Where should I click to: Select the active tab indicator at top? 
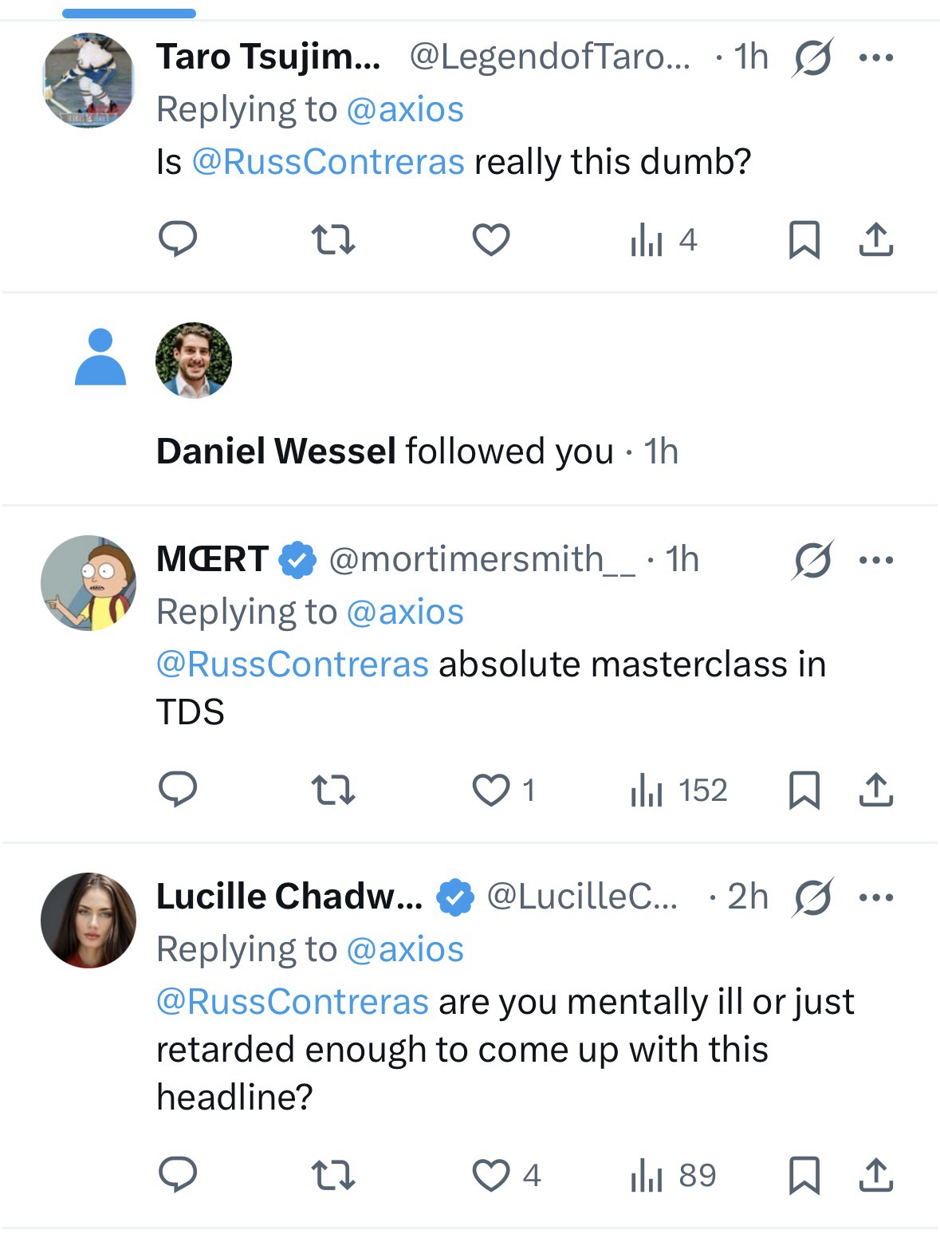click(x=129, y=13)
